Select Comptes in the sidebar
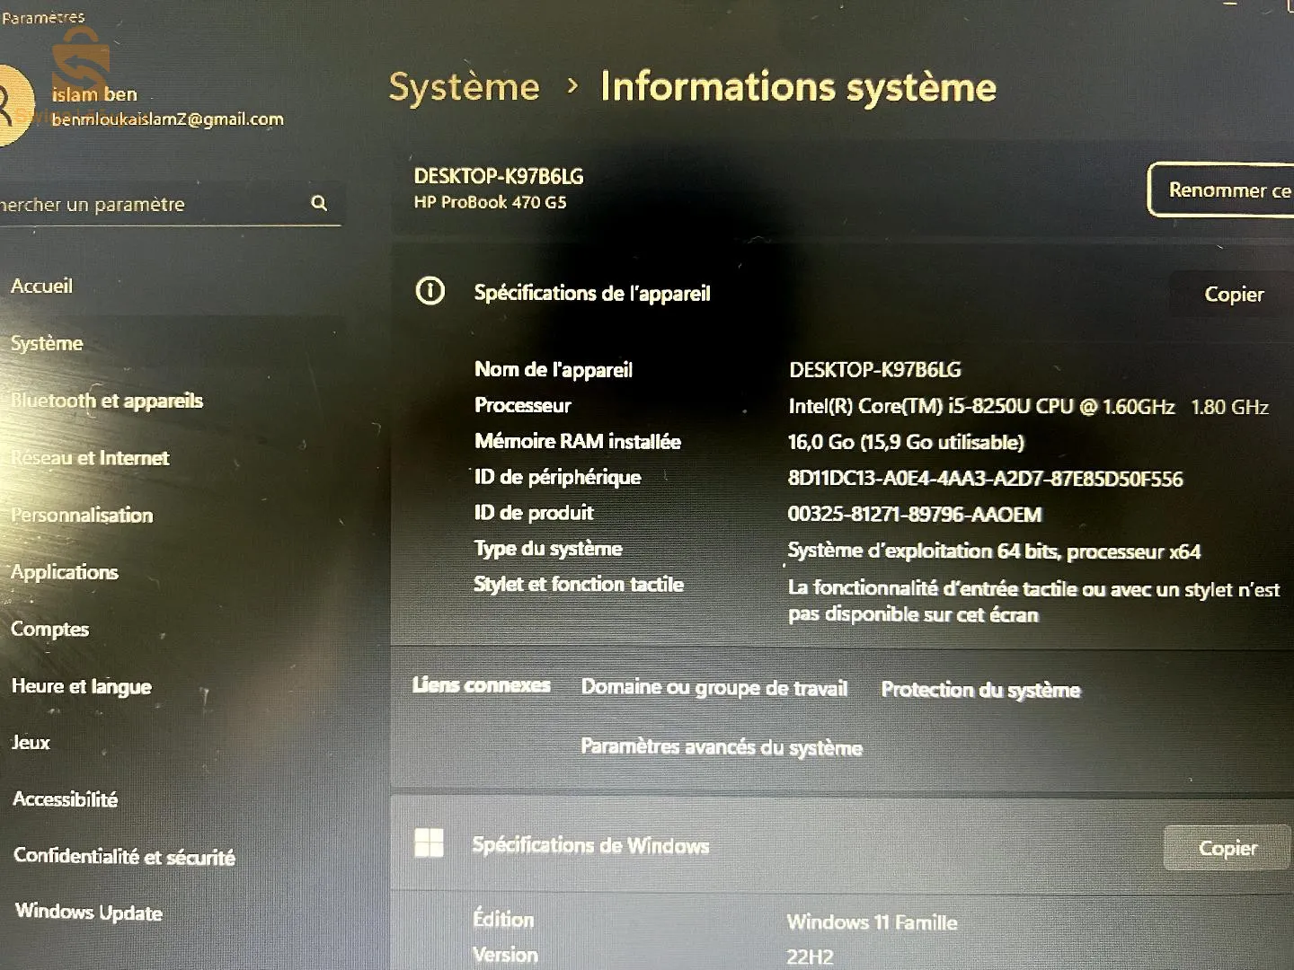1294x970 pixels. 50,629
